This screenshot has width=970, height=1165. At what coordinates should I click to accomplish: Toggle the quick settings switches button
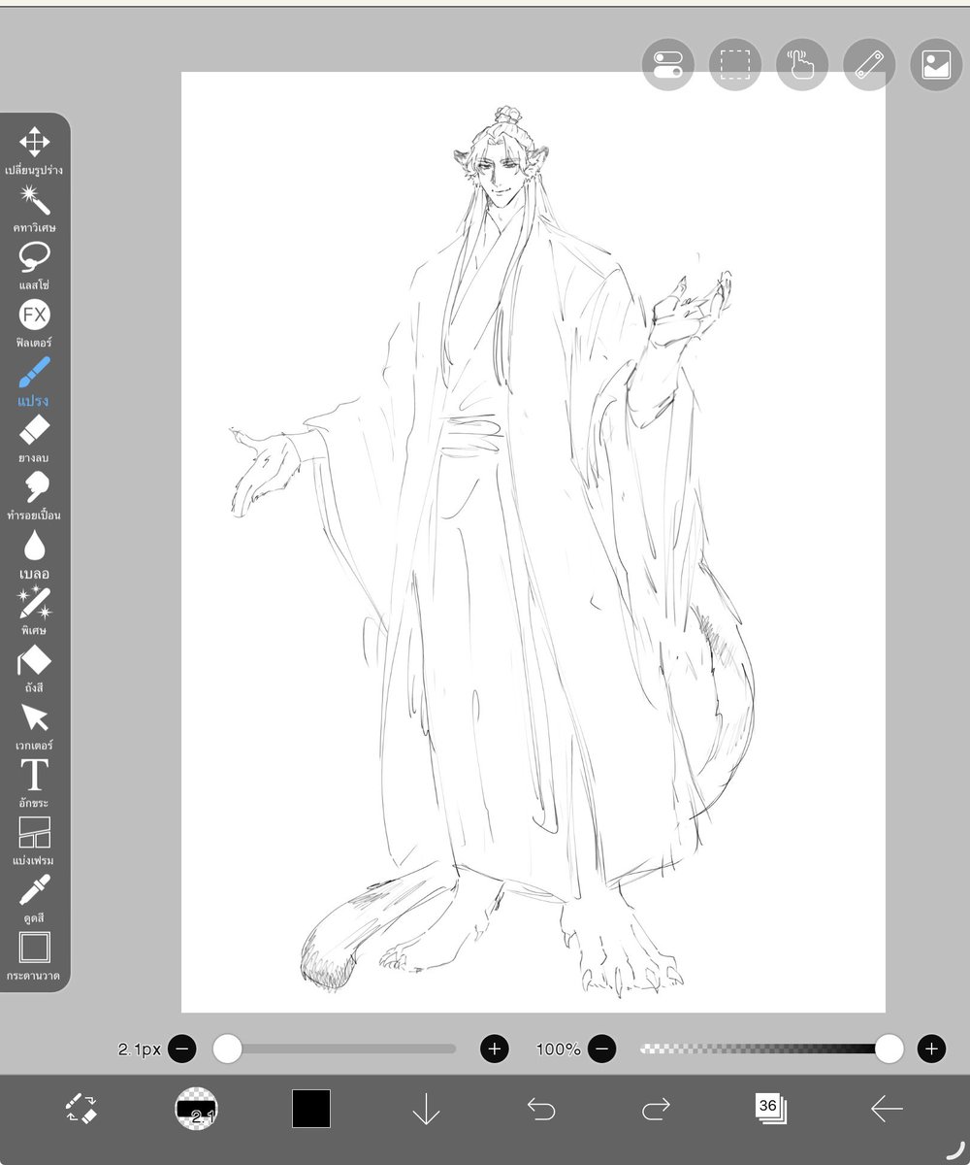tap(668, 65)
